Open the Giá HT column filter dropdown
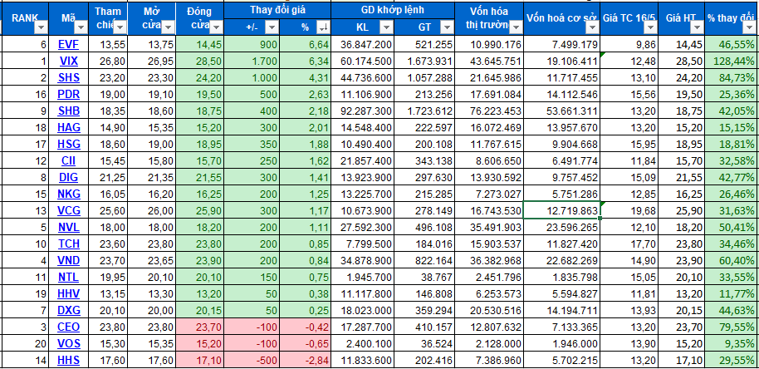Screen dimensions: 759x369 pos(697,27)
